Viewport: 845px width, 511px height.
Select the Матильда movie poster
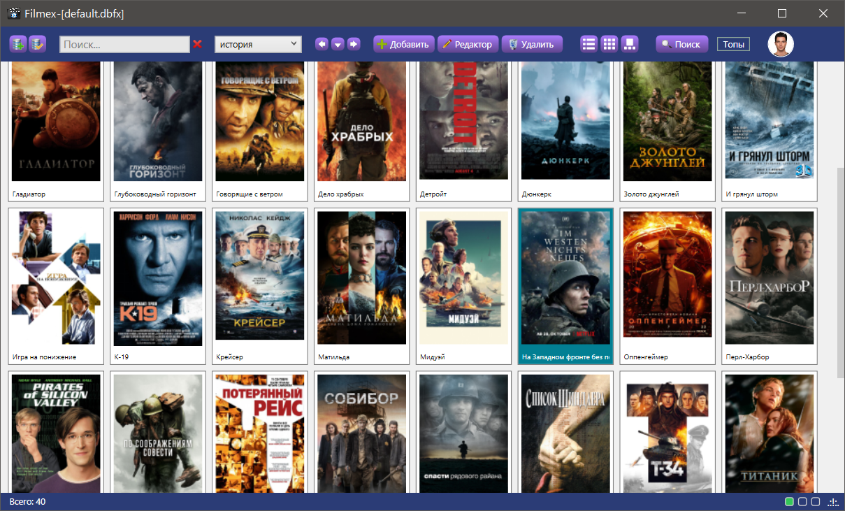point(362,278)
